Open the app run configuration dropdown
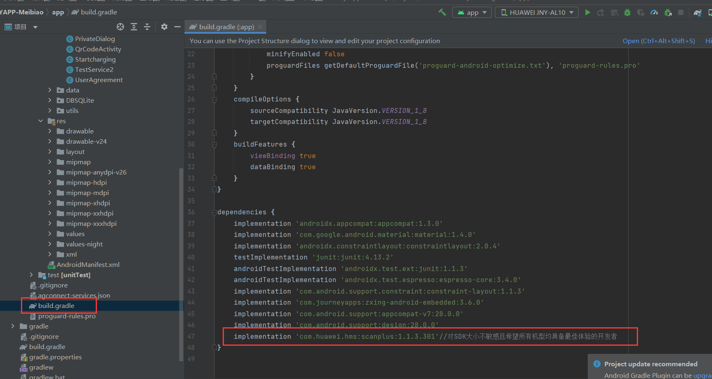The width and height of the screenshot is (712, 379). [472, 12]
